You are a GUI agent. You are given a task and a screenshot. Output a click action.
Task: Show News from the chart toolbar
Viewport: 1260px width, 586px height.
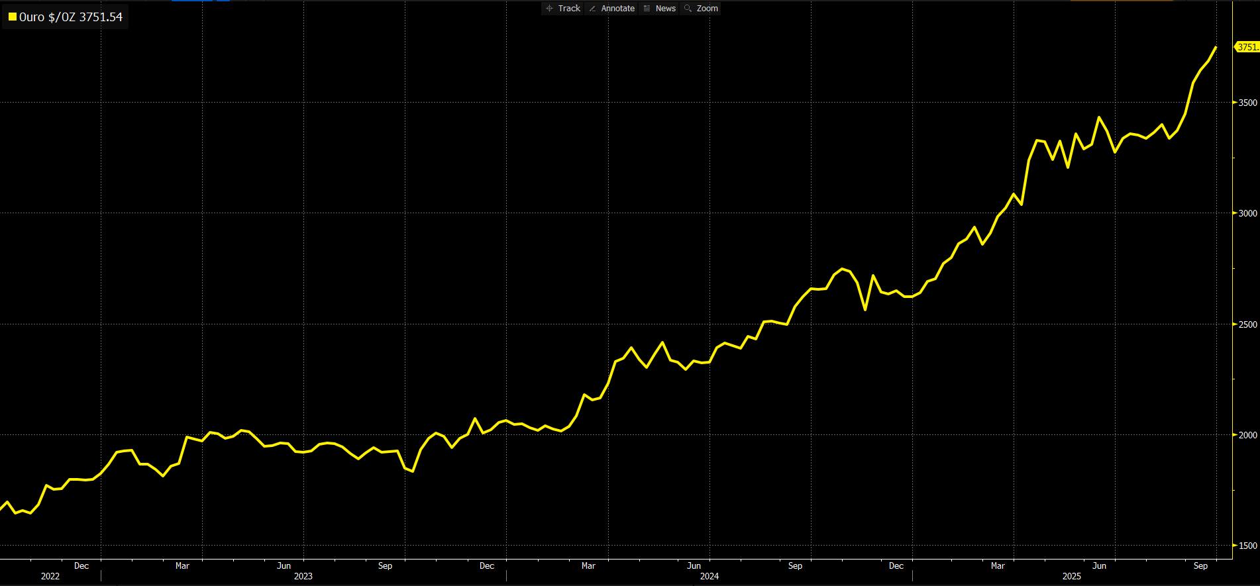pos(665,9)
